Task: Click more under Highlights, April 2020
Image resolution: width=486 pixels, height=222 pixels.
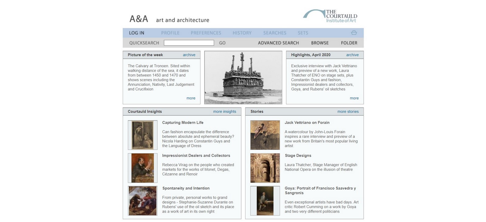Action: (x=354, y=98)
